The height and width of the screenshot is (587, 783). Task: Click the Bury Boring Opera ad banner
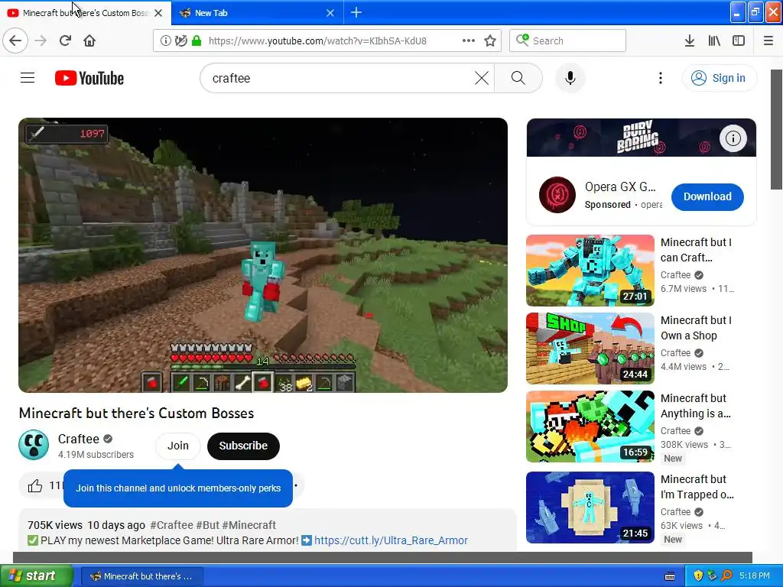[642, 138]
